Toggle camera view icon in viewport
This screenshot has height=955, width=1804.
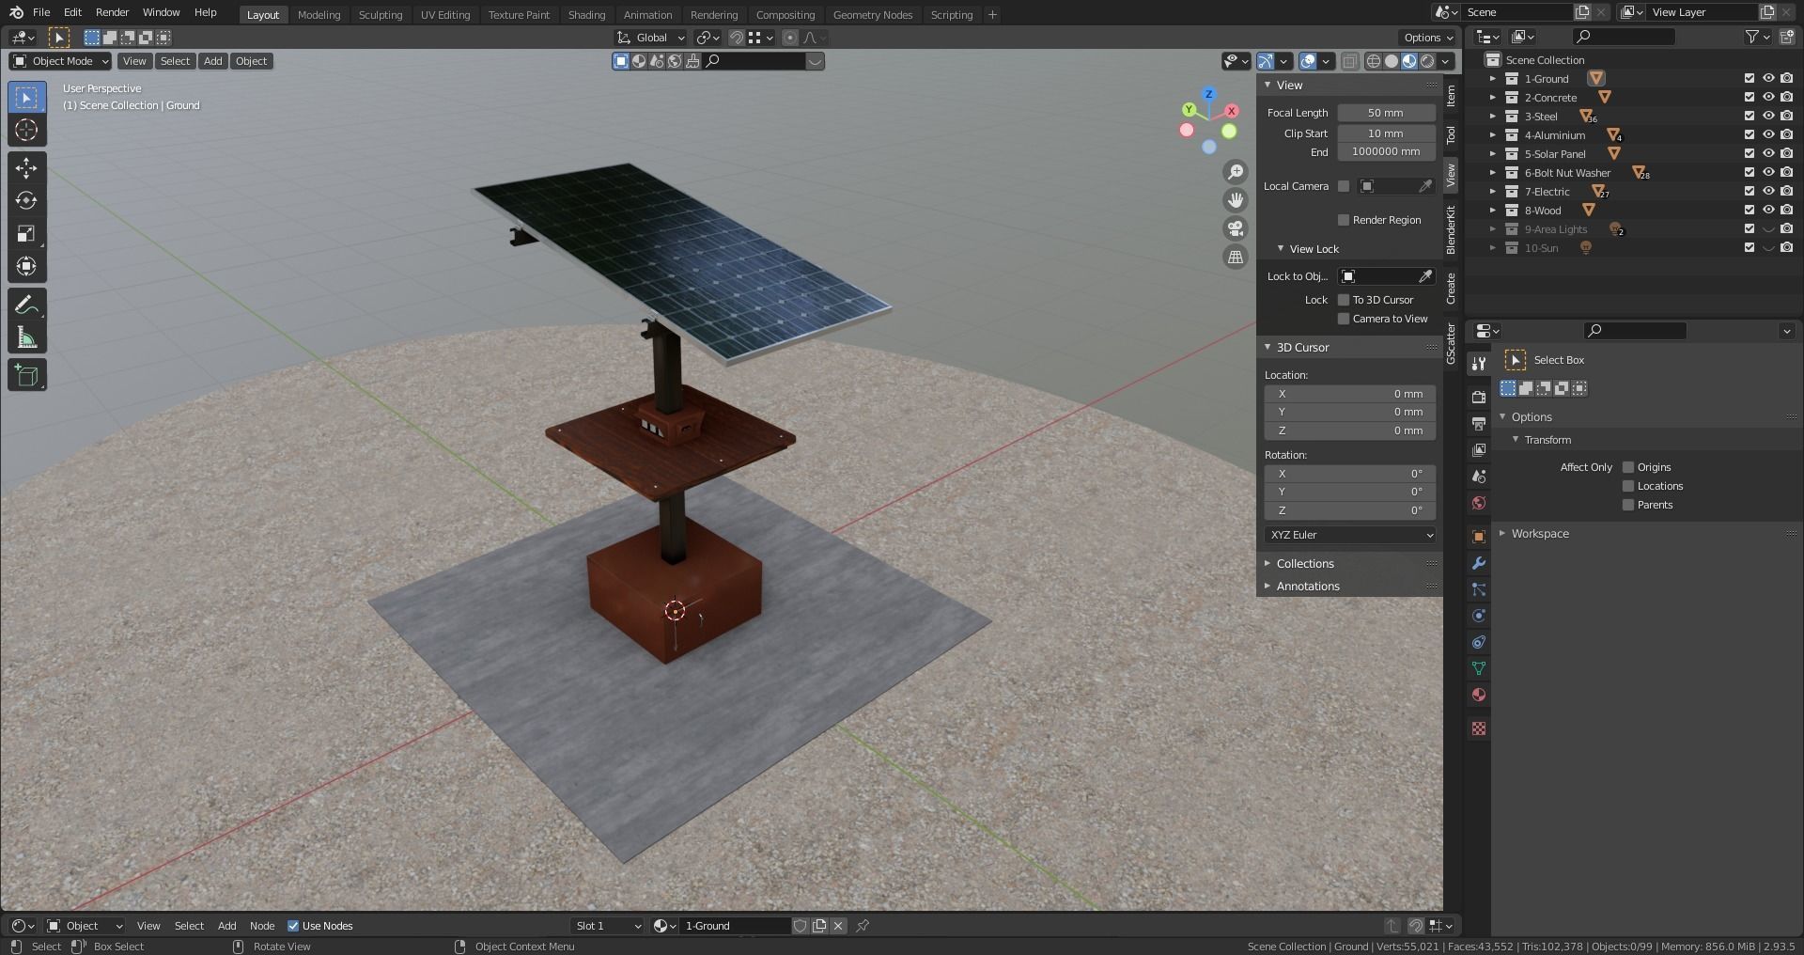(x=1236, y=228)
